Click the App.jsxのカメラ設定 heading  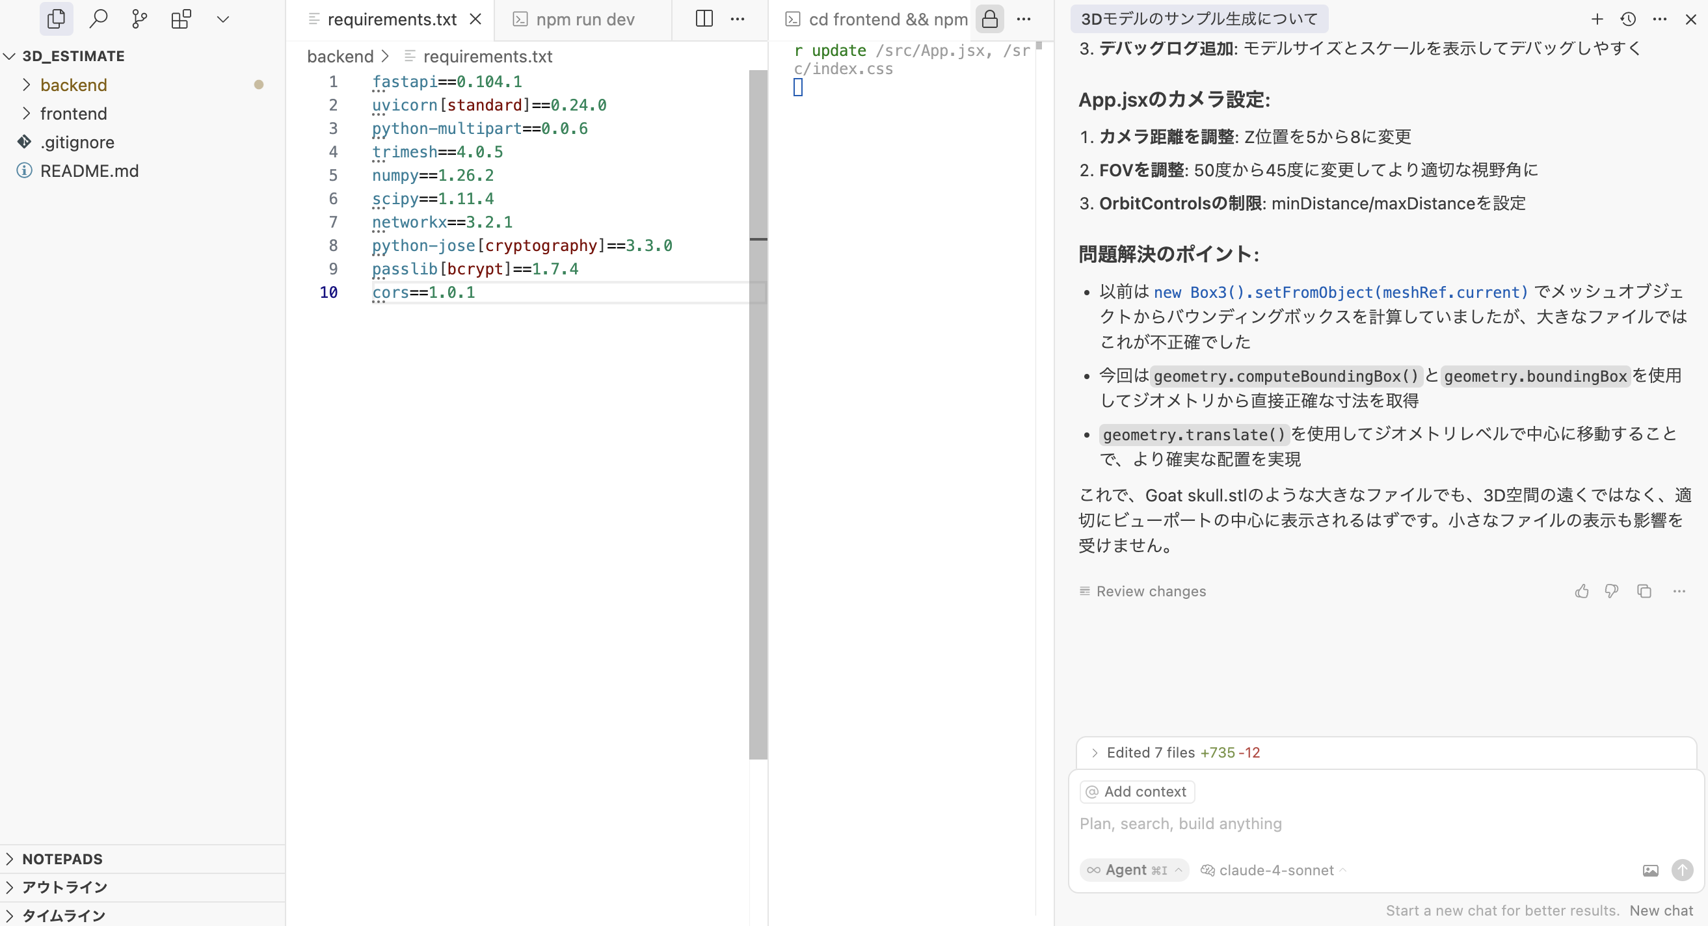(x=1173, y=99)
